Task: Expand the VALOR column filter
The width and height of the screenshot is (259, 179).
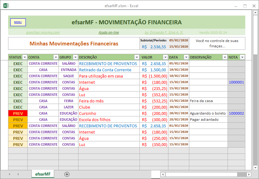Action: pos(165,57)
